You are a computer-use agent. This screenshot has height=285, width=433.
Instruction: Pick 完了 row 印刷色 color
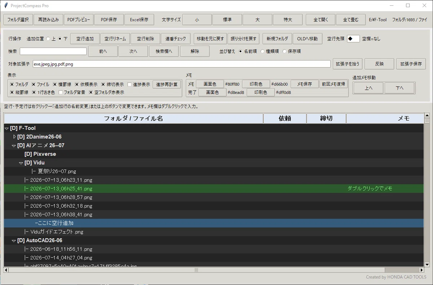261,92
